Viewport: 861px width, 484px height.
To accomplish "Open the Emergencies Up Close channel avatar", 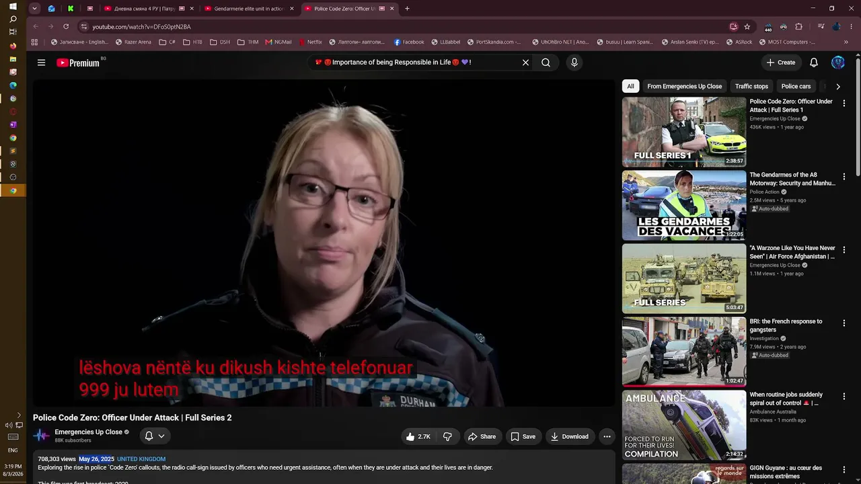I will 42,436.
